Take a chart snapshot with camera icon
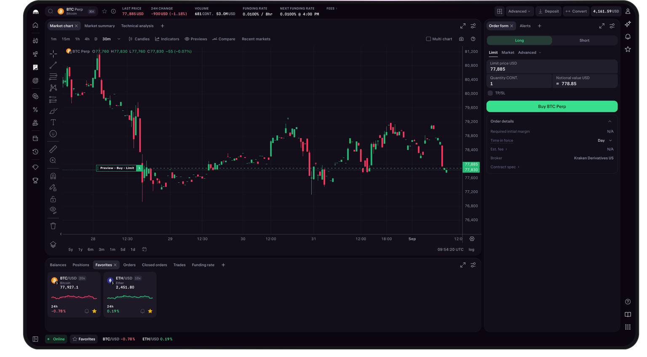The width and height of the screenshot is (647, 357). click(461, 39)
